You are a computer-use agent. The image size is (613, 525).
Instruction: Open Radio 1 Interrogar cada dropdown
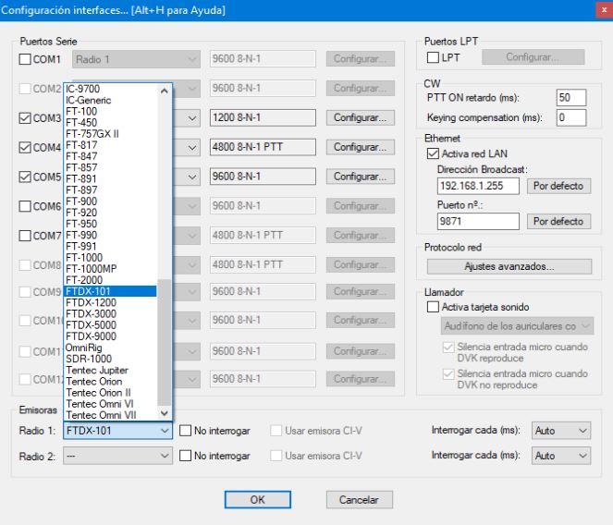pos(561,431)
